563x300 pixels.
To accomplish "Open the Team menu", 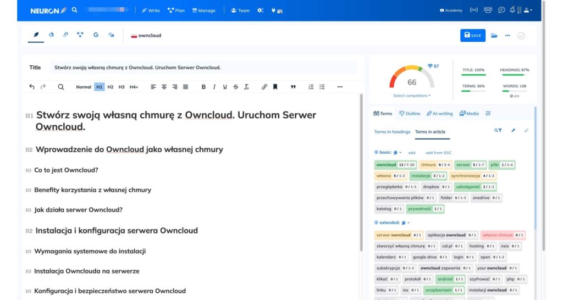I will coord(240,10).
